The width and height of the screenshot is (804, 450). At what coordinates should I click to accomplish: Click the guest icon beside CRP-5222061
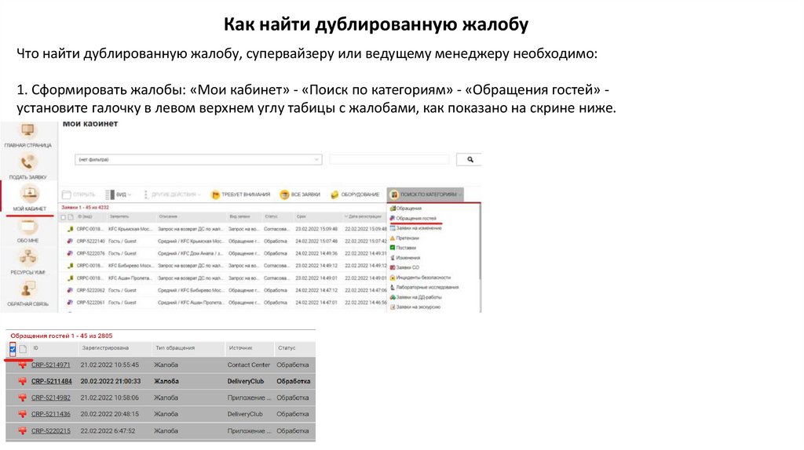(70, 303)
